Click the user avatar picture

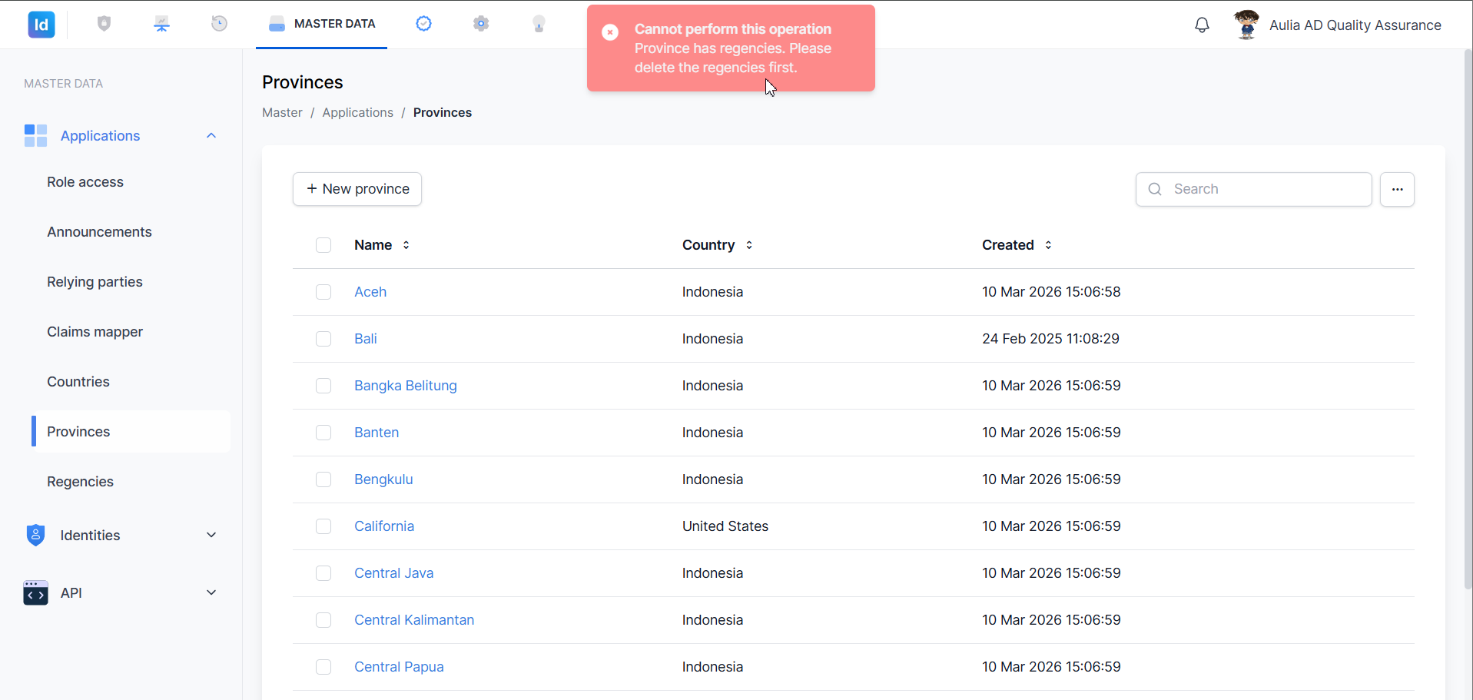[1246, 25]
